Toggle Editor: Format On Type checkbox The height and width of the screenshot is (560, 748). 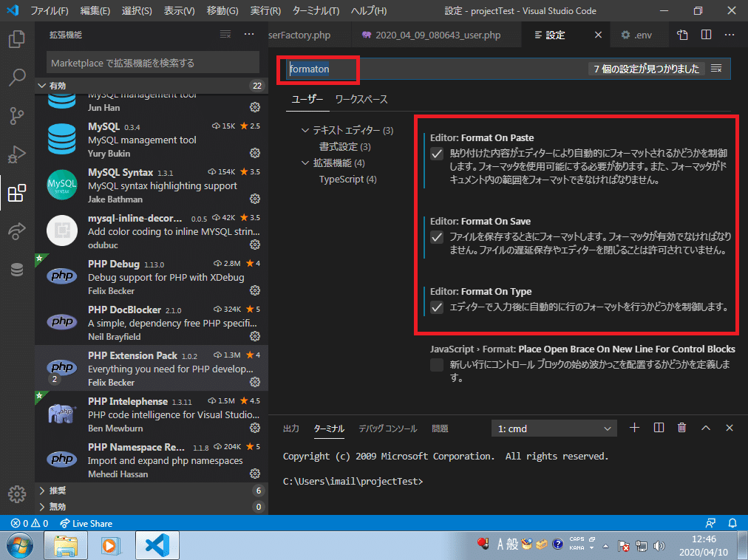point(437,307)
